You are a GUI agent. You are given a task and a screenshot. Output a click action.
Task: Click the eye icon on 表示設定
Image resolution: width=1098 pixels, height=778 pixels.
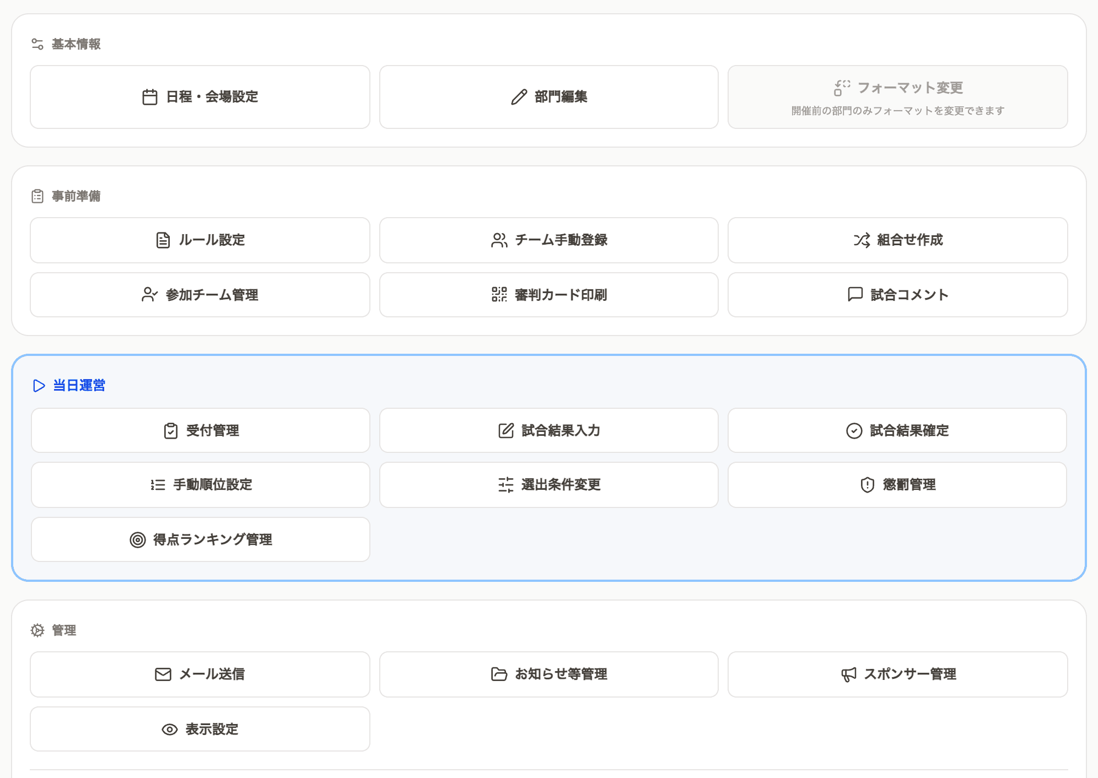click(170, 730)
